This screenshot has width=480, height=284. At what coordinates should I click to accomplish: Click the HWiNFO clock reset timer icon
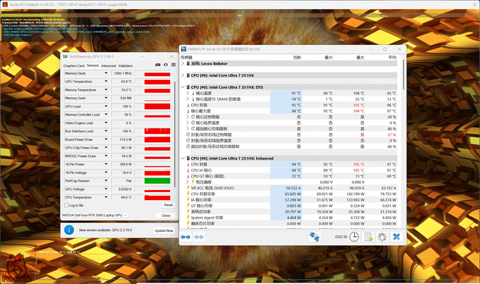[x=354, y=237]
